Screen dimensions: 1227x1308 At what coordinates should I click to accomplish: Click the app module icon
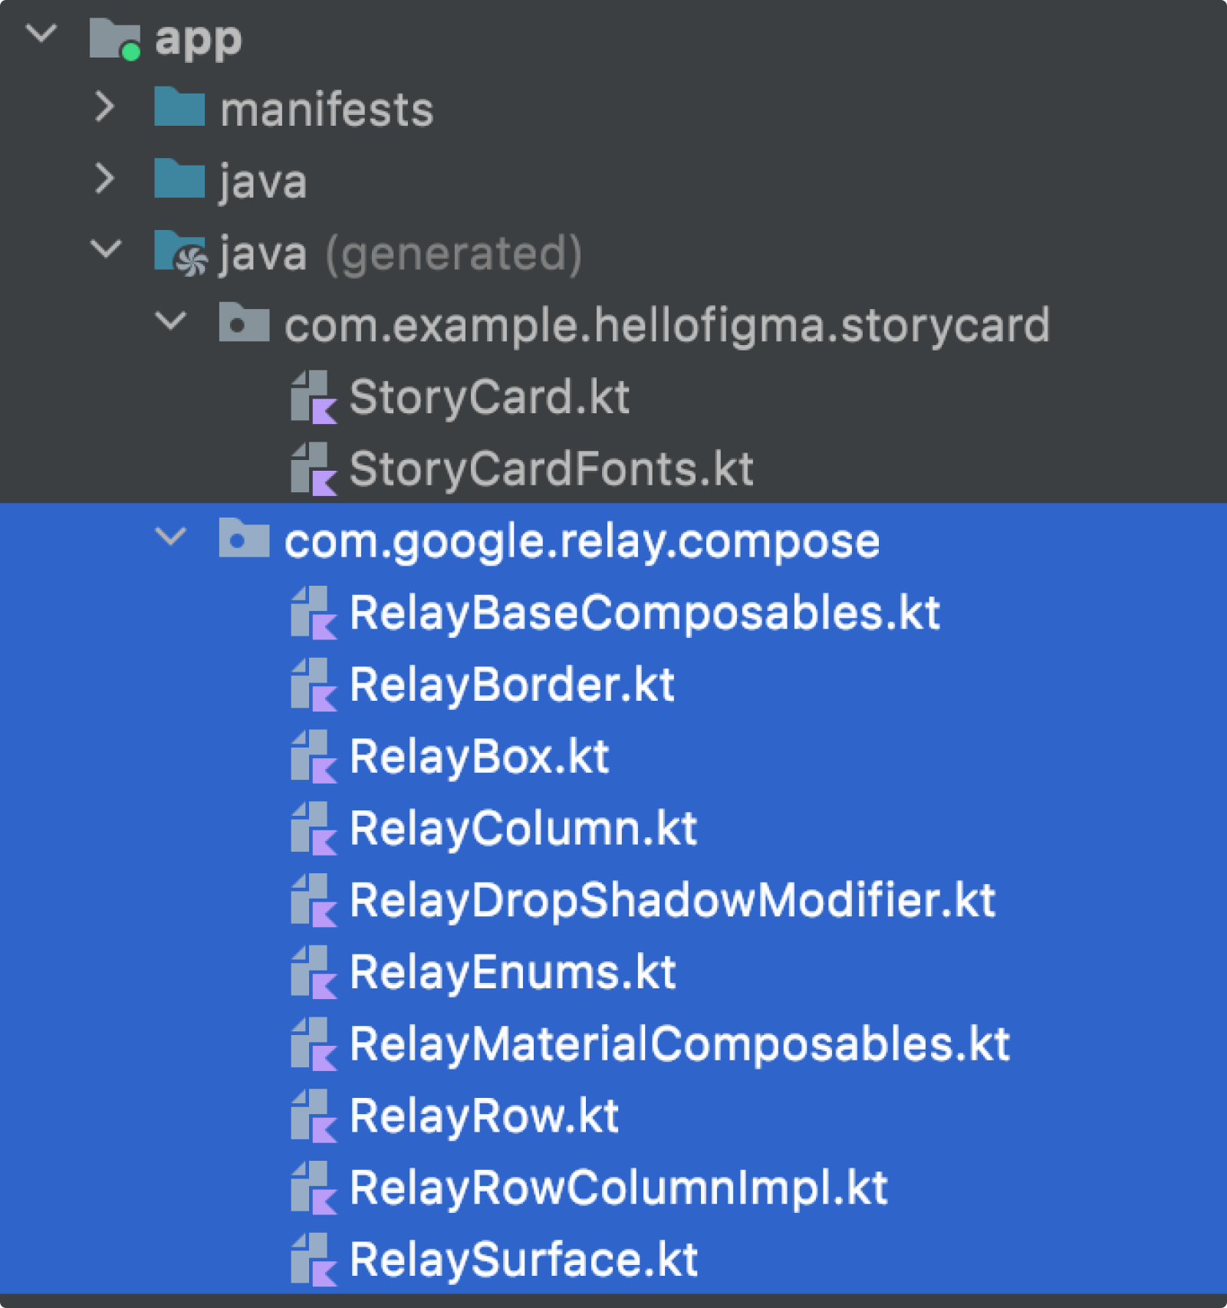click(x=115, y=38)
